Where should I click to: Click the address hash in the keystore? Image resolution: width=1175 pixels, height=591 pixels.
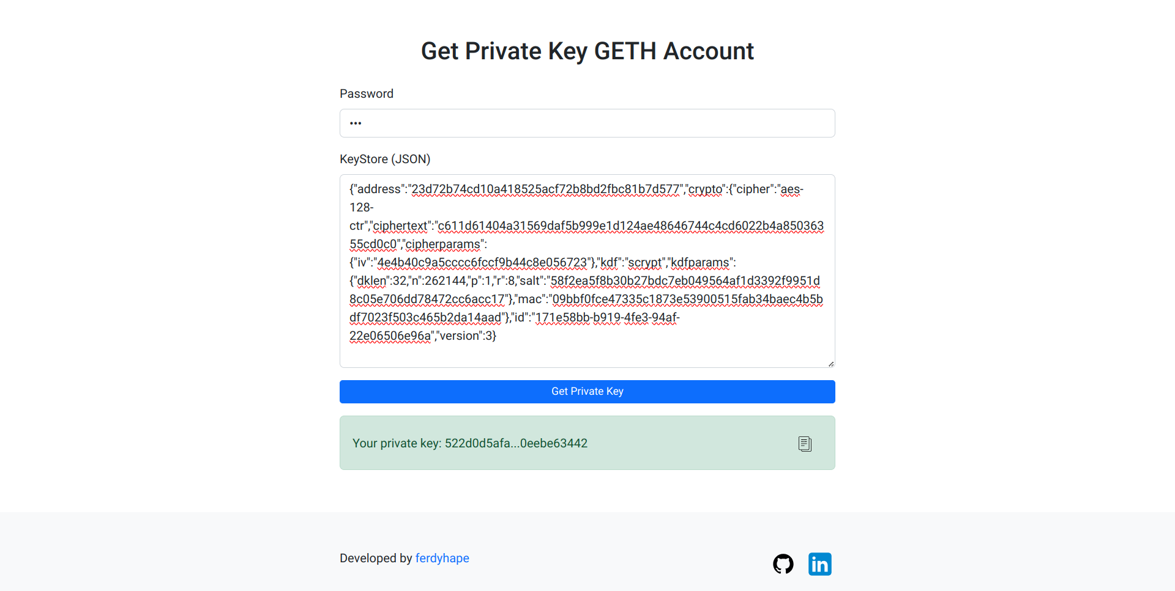[x=545, y=189]
